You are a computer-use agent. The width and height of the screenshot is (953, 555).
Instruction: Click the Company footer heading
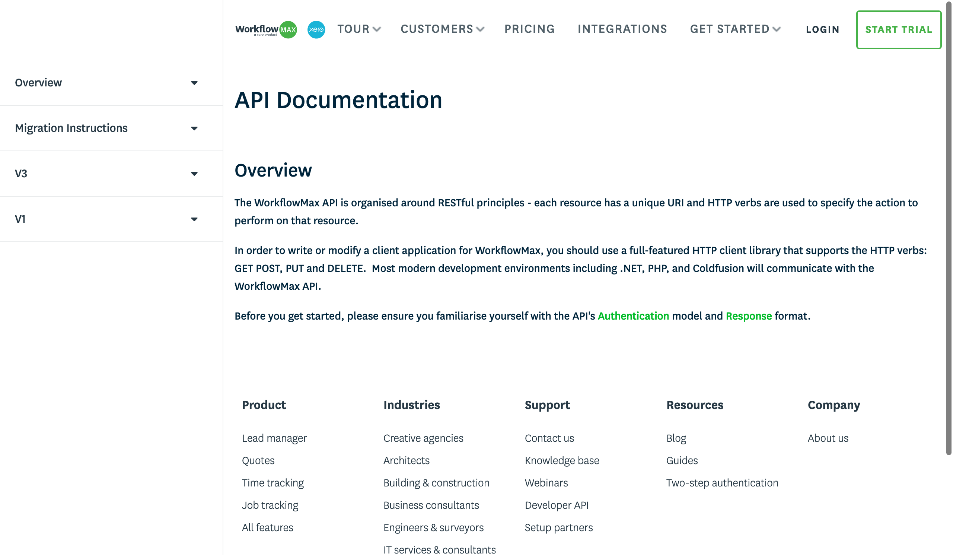pos(834,405)
